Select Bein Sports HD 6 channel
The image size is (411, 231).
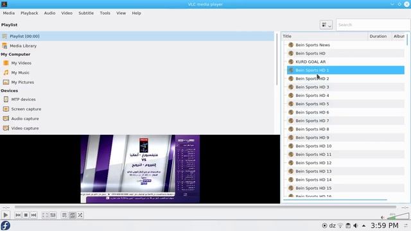coord(345,112)
